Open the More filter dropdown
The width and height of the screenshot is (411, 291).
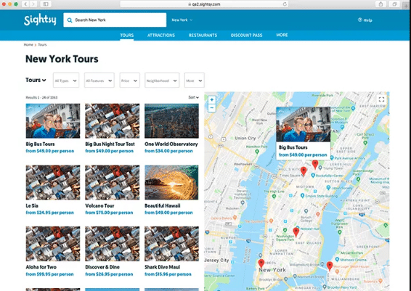tap(194, 80)
